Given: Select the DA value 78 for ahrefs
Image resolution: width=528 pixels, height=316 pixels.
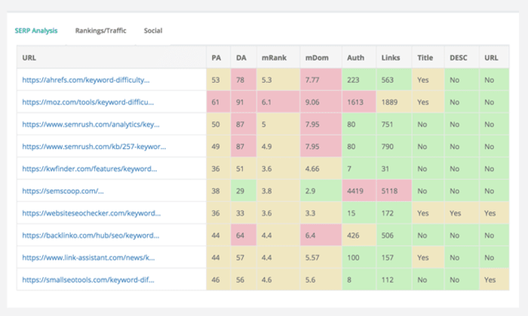Looking at the screenshot, I should tap(244, 80).
